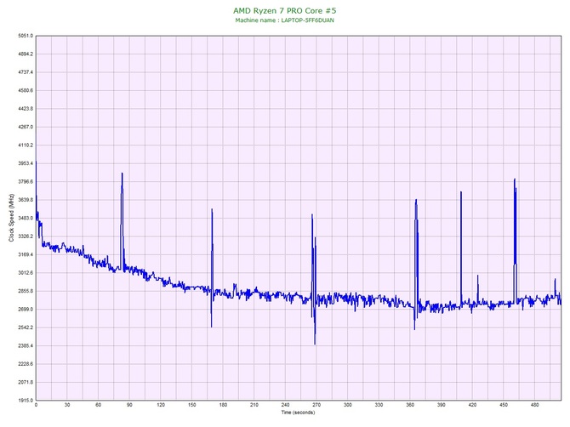
Task: Click the 1915.0 y-axis value
Action: pyautogui.click(x=26, y=401)
